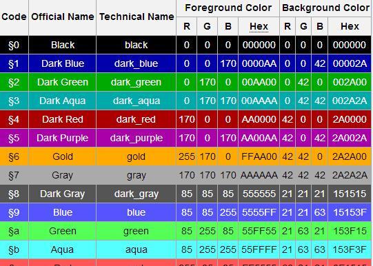
Task: Click the 'dark_red' technical name
Action: point(137,119)
